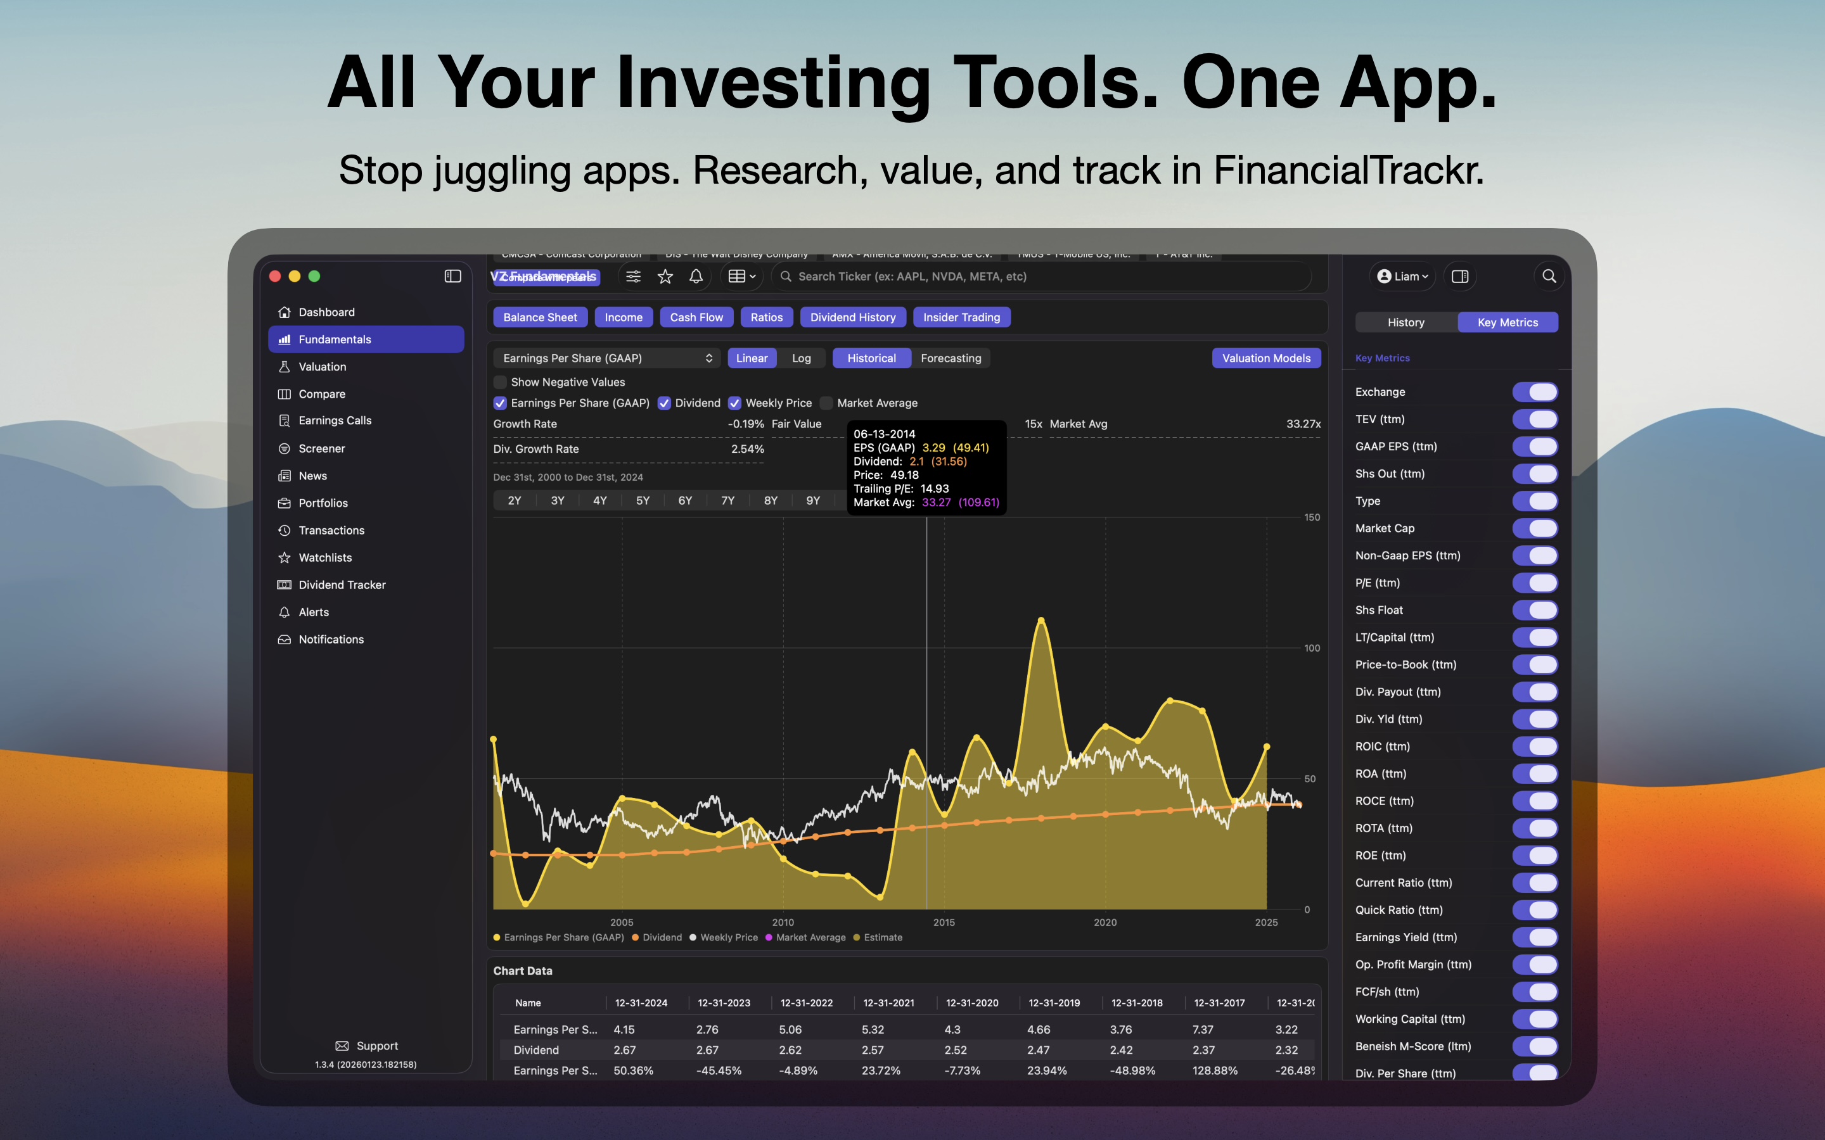
Task: Open Screener from the sidebar
Action: pyautogui.click(x=321, y=448)
